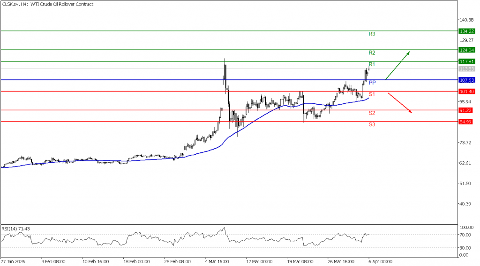The width and height of the screenshot is (480, 266).
Task: Click the 140.38 price axis value
Action: [466, 20]
